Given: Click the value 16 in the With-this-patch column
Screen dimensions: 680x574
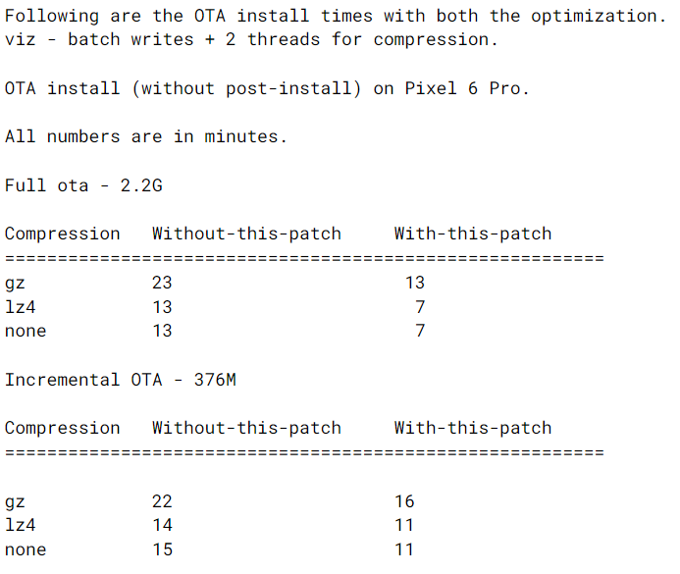Looking at the screenshot, I should pyautogui.click(x=404, y=501).
